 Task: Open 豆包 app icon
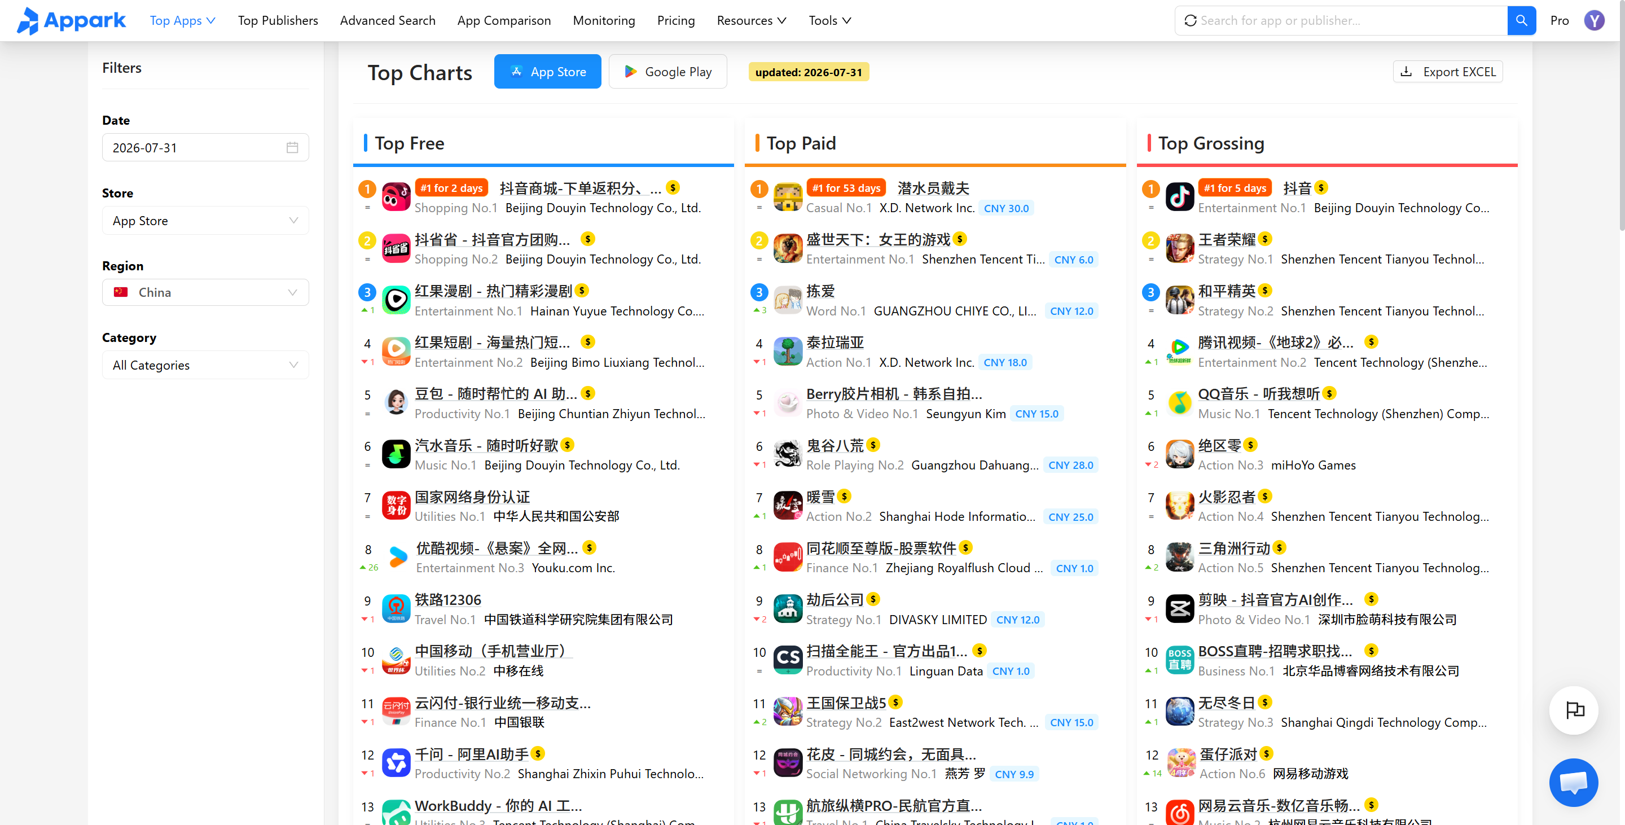[396, 403]
